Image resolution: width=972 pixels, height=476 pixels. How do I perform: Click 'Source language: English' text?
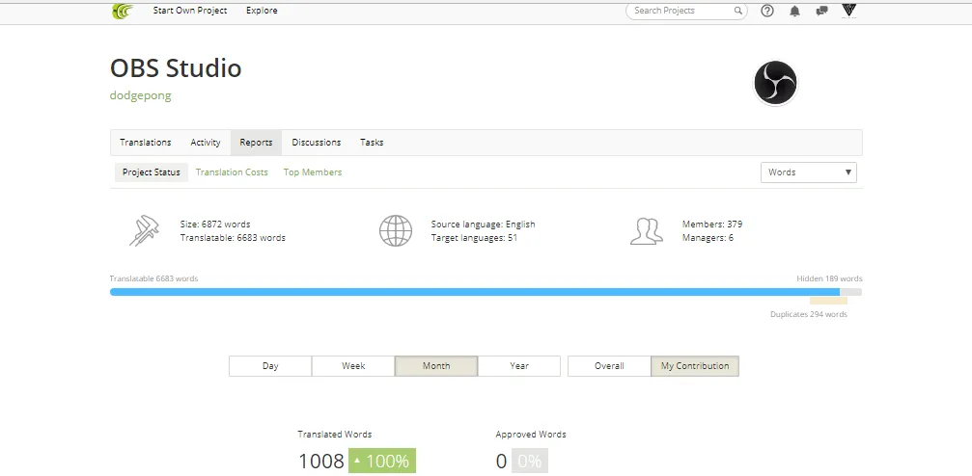(x=483, y=225)
